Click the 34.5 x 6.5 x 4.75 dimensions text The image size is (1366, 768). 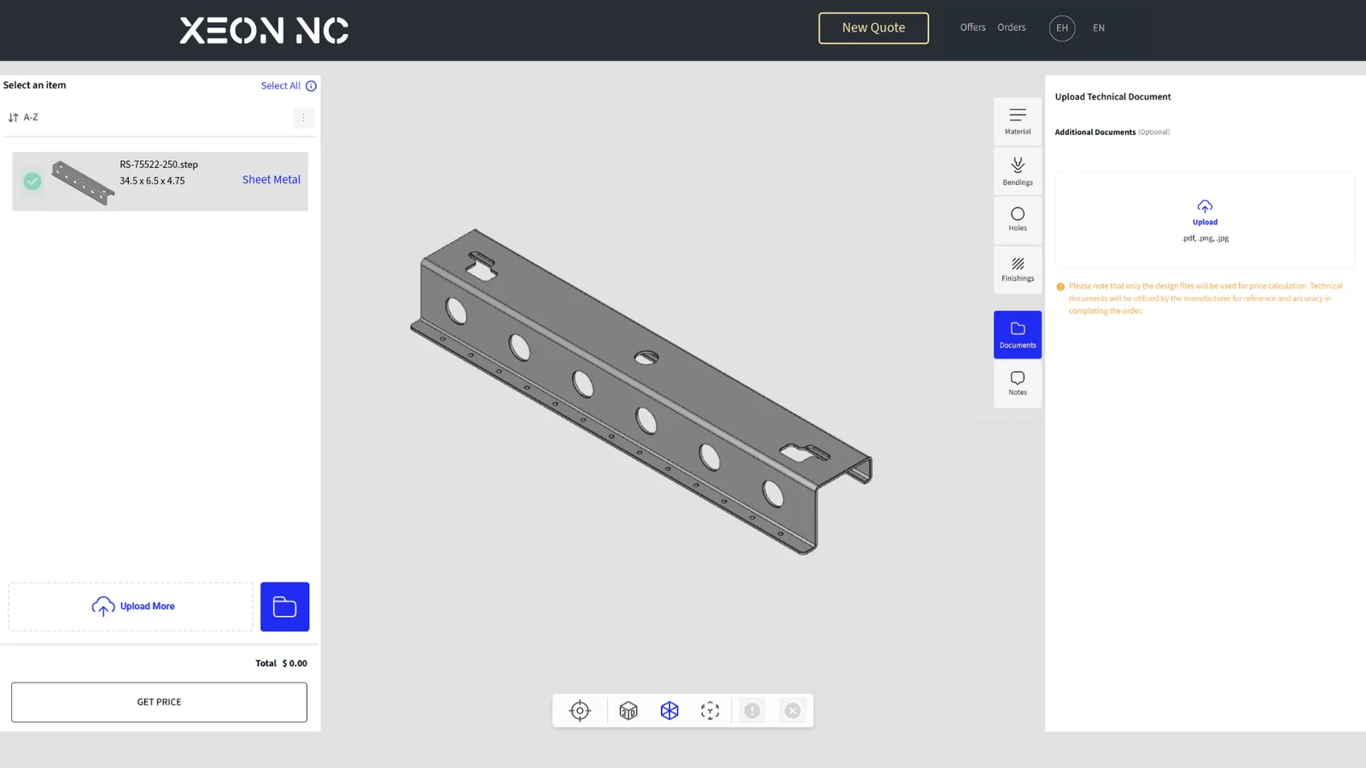pos(152,181)
